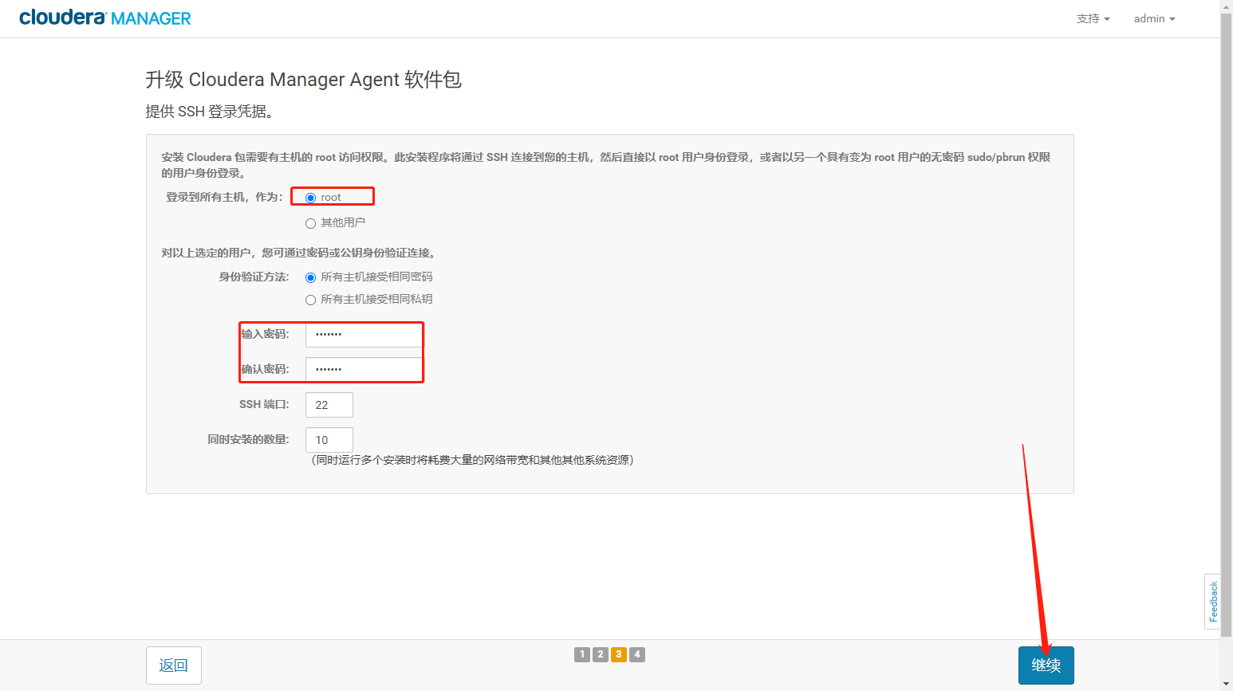Choose 所有主机接受相同私钥 authentication
Image resolution: width=1233 pixels, height=691 pixels.
tap(311, 300)
